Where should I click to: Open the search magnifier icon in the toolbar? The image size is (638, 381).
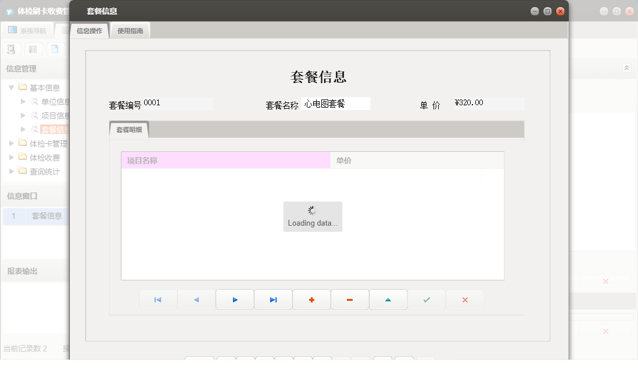pyautogui.click(x=11, y=49)
